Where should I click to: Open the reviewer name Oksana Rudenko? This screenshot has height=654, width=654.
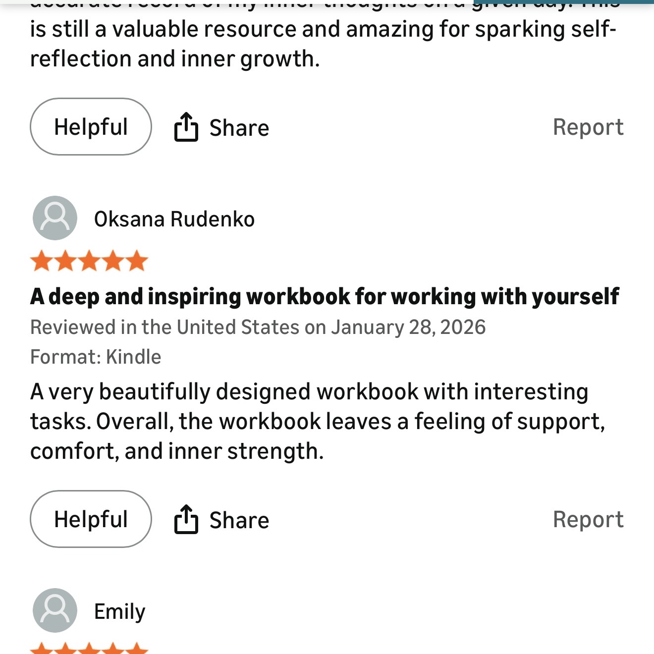pyautogui.click(x=174, y=219)
